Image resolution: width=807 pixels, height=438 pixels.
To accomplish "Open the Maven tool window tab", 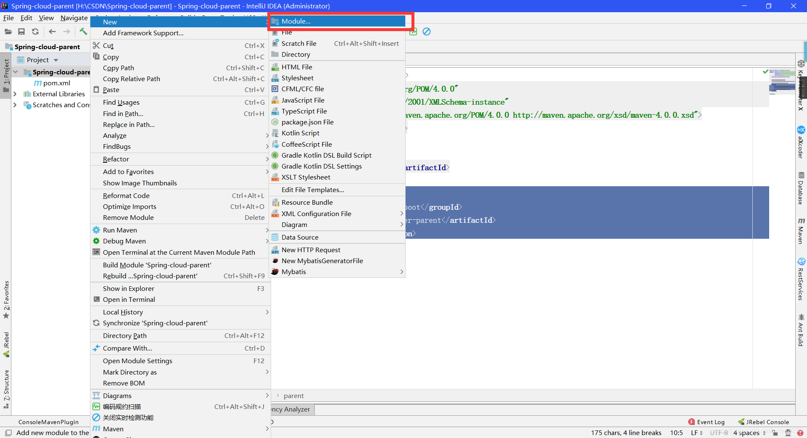I will [x=801, y=230].
